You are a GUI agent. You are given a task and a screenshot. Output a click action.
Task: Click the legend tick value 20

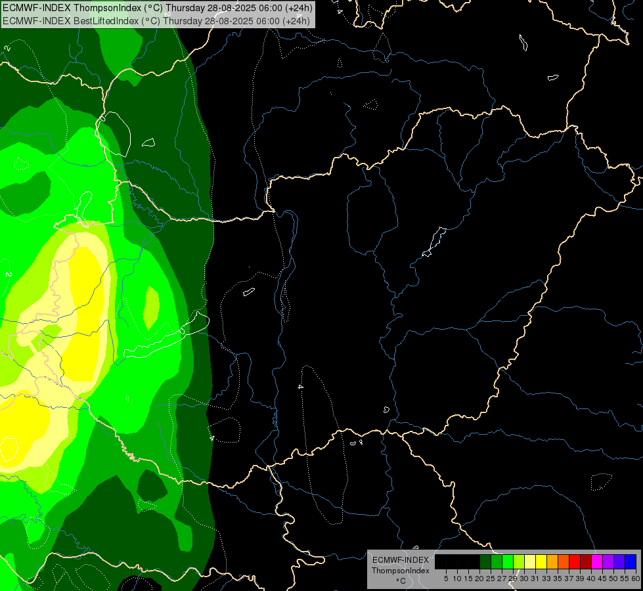pos(479,579)
